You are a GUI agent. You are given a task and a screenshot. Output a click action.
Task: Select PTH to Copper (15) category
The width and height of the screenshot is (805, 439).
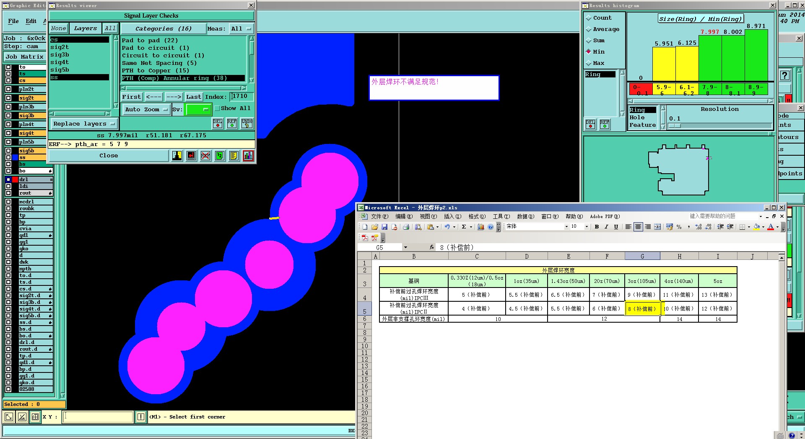point(156,71)
